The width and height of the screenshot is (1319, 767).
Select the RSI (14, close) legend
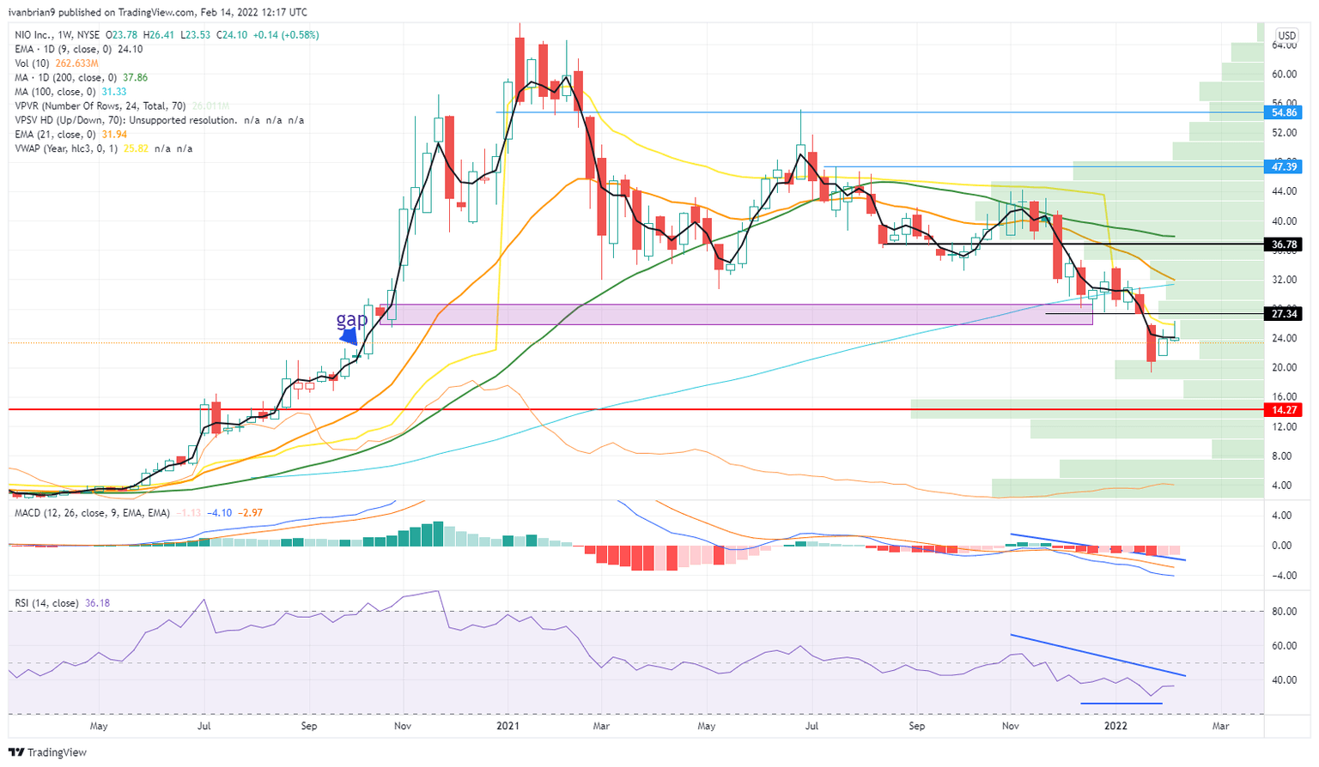tap(46, 603)
